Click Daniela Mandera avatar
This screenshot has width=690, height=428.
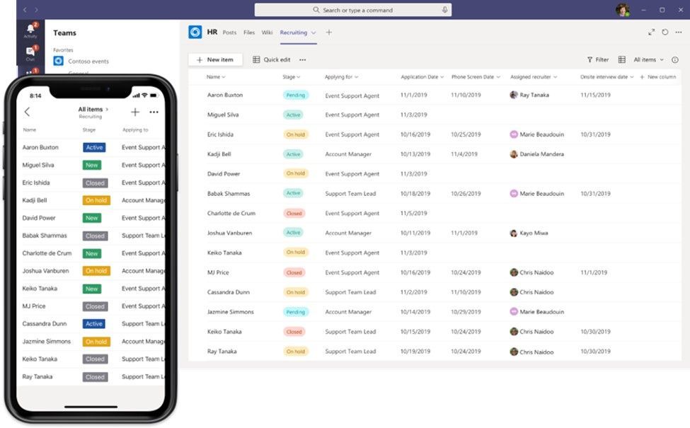click(514, 154)
